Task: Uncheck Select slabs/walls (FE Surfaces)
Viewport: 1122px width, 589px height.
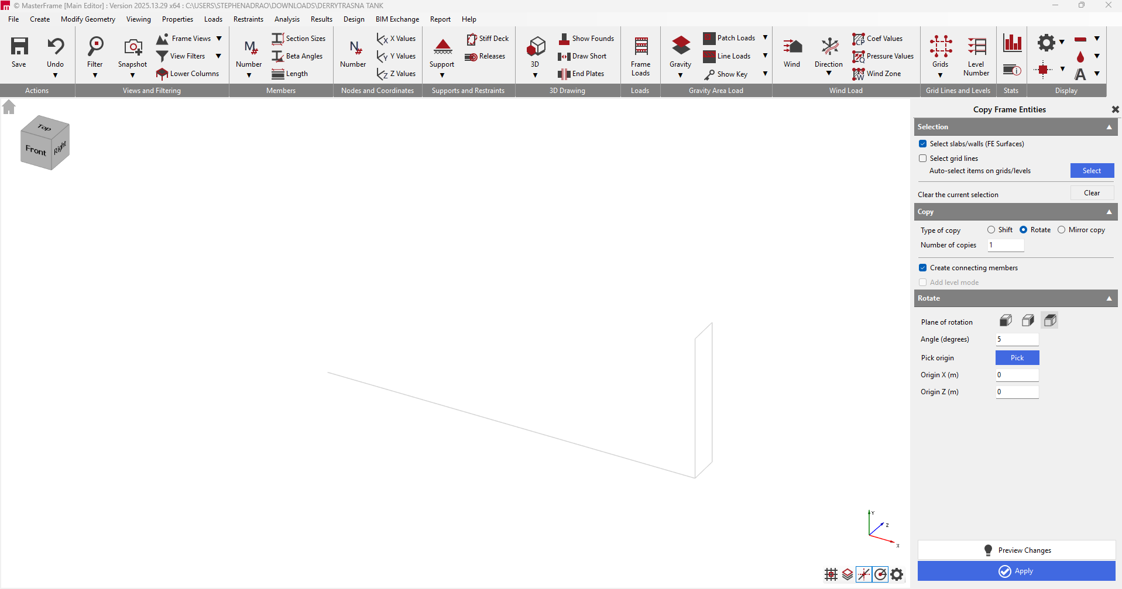Action: pos(923,144)
